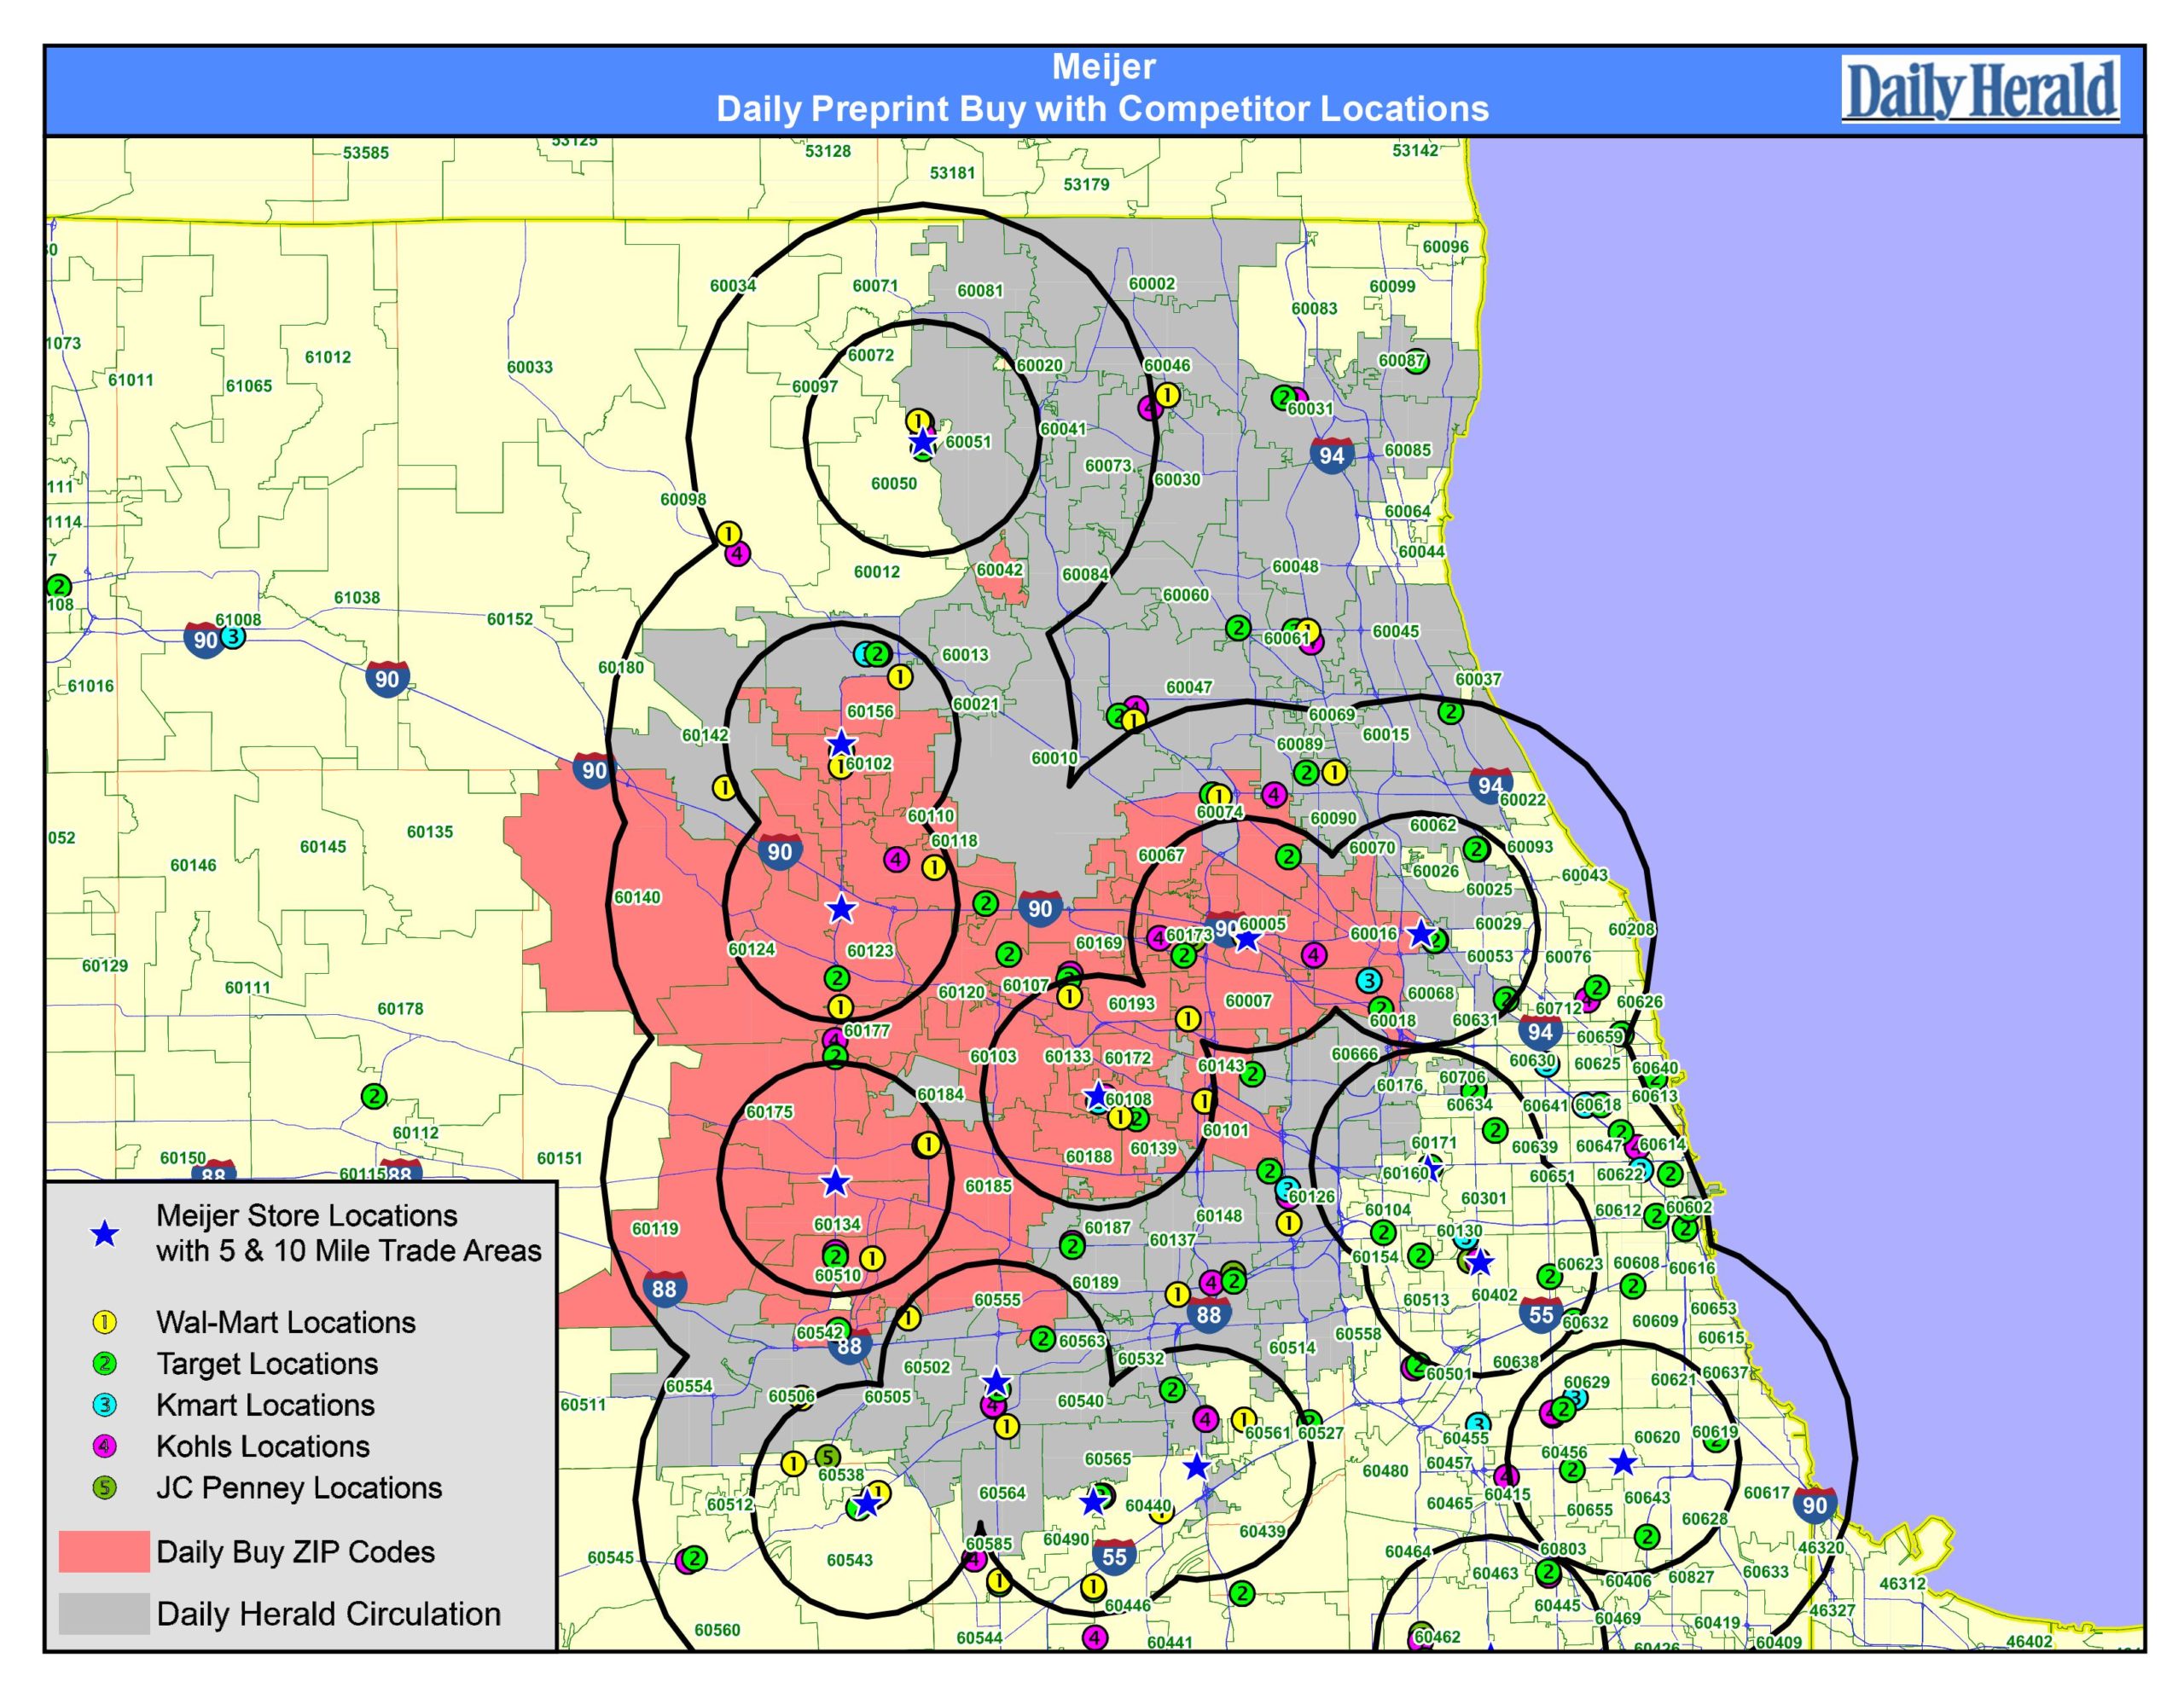Click the ZIP code label 60033
The height and width of the screenshot is (1687, 2184).
click(529, 367)
